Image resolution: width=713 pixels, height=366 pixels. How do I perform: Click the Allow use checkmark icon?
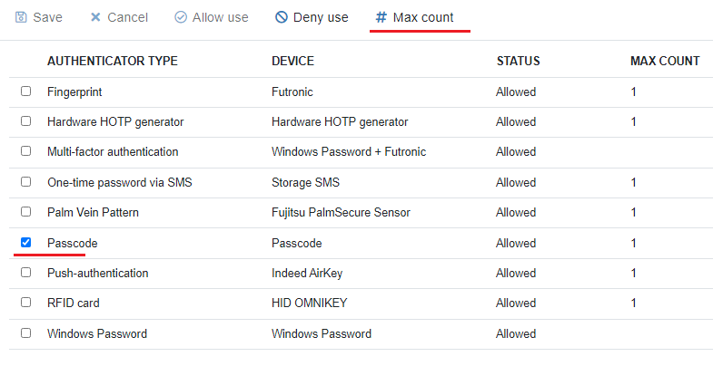181,17
